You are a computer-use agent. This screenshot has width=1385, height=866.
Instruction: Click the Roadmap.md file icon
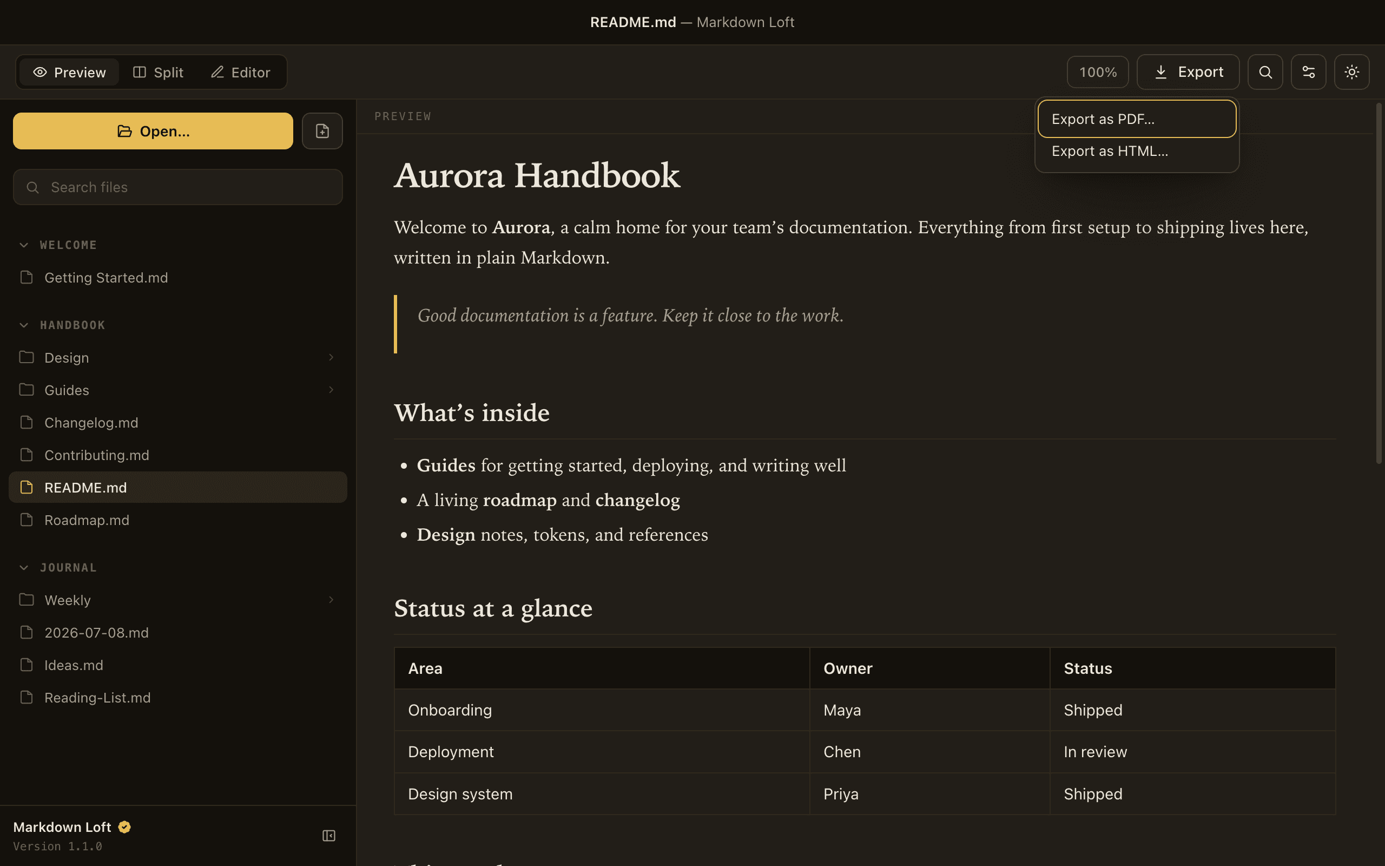point(27,520)
